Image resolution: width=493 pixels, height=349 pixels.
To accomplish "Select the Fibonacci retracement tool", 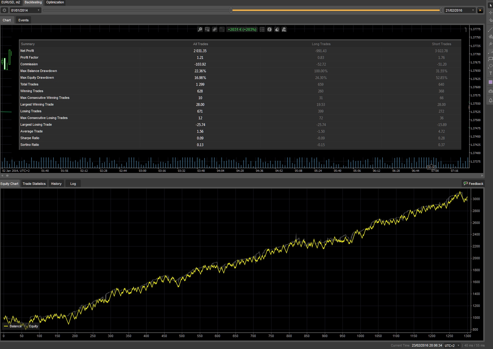I will 490,51.
